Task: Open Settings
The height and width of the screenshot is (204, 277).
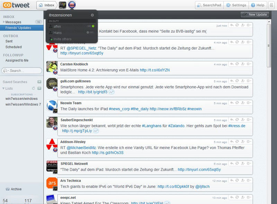Action: tap(236, 5)
